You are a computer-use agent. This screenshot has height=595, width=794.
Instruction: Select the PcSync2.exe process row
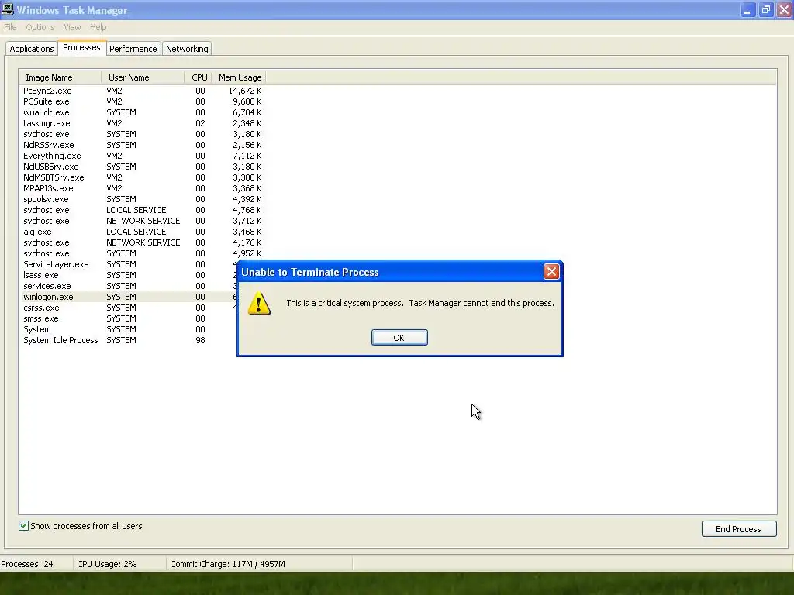coord(143,91)
